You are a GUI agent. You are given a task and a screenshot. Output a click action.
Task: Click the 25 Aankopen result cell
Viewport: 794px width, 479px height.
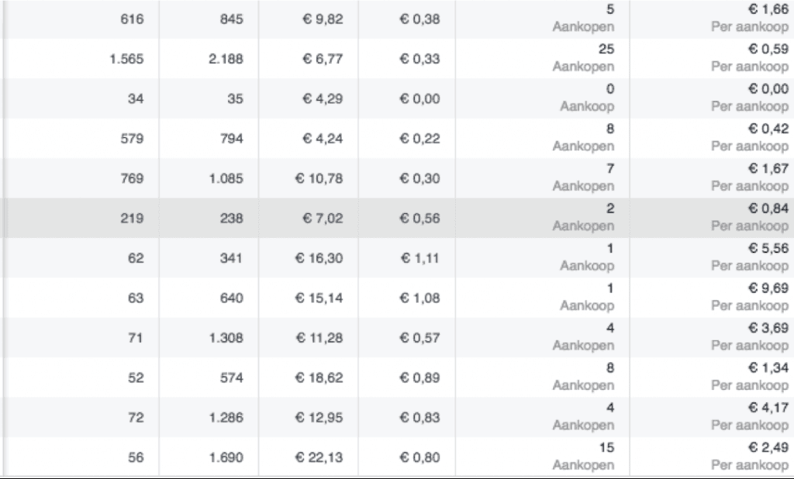pyautogui.click(x=584, y=58)
